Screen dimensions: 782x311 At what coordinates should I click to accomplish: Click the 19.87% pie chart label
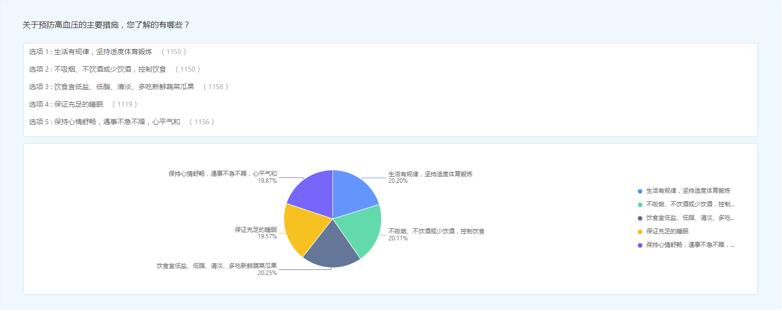pyautogui.click(x=267, y=181)
